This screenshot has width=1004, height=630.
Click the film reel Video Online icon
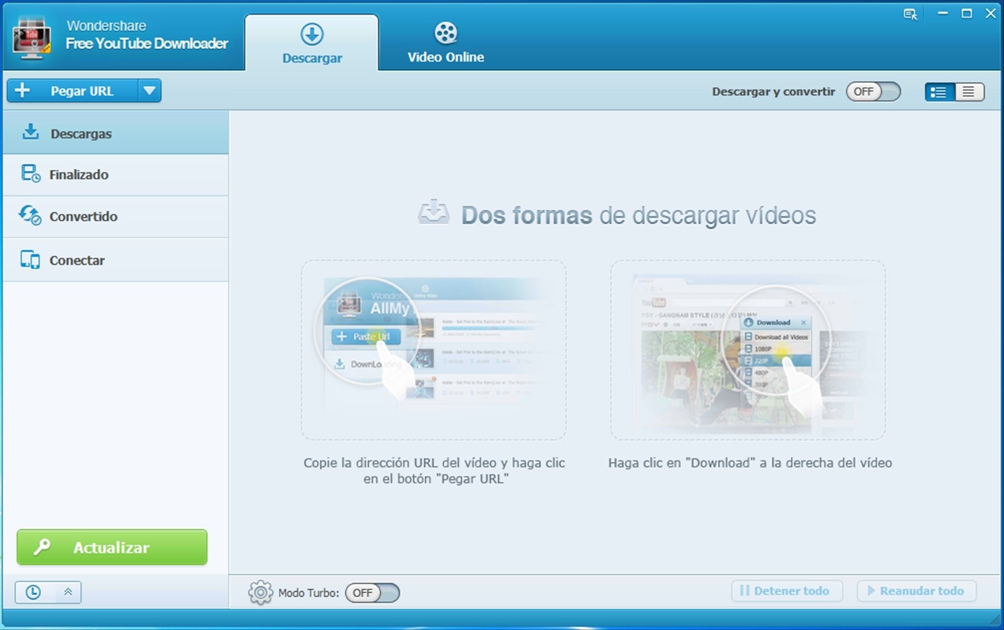click(x=446, y=33)
